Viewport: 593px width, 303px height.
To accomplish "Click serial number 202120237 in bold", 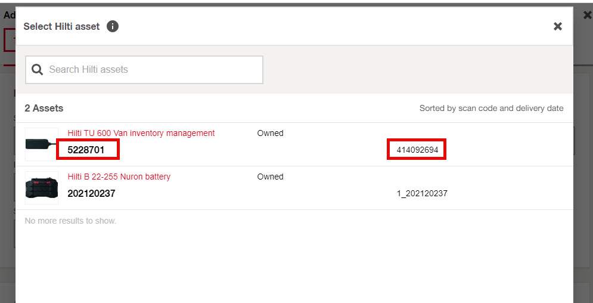I will point(91,193).
